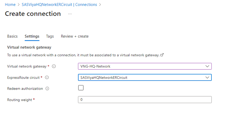Switch to the Basics tab
Image resolution: width=239 pixels, height=122 pixels.
[x=12, y=36]
